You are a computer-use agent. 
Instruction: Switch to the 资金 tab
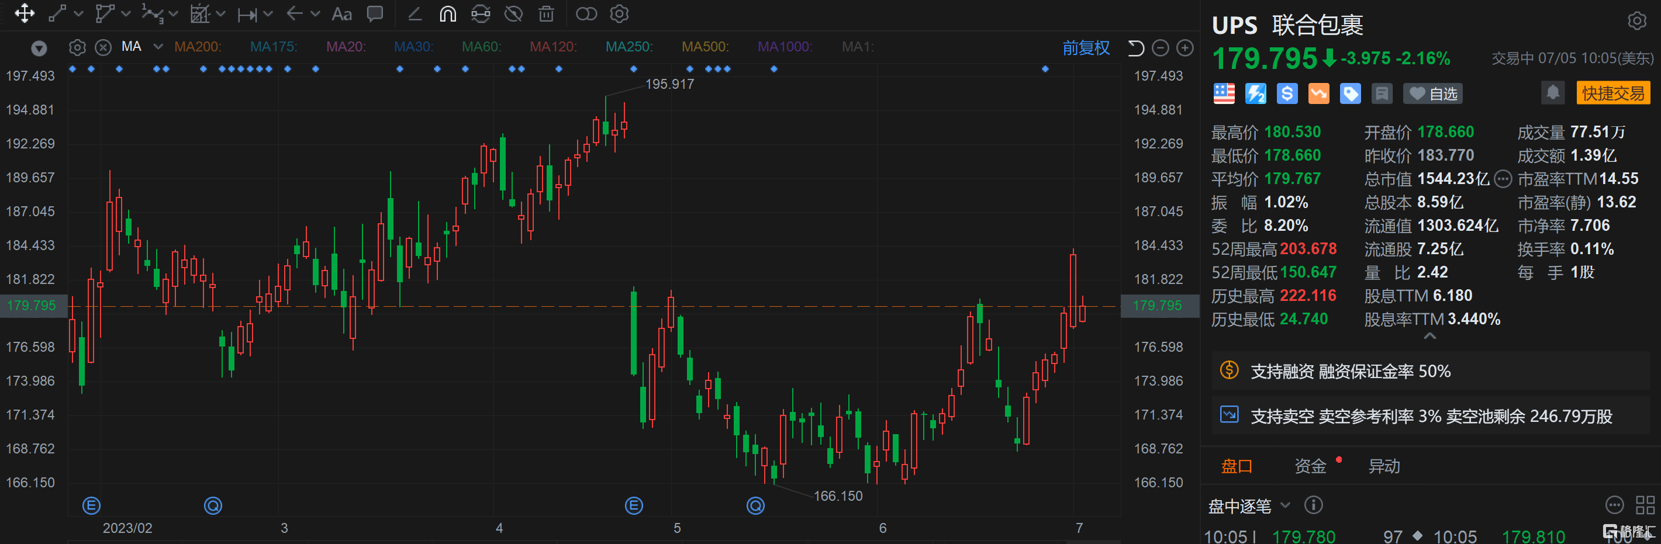click(1310, 466)
